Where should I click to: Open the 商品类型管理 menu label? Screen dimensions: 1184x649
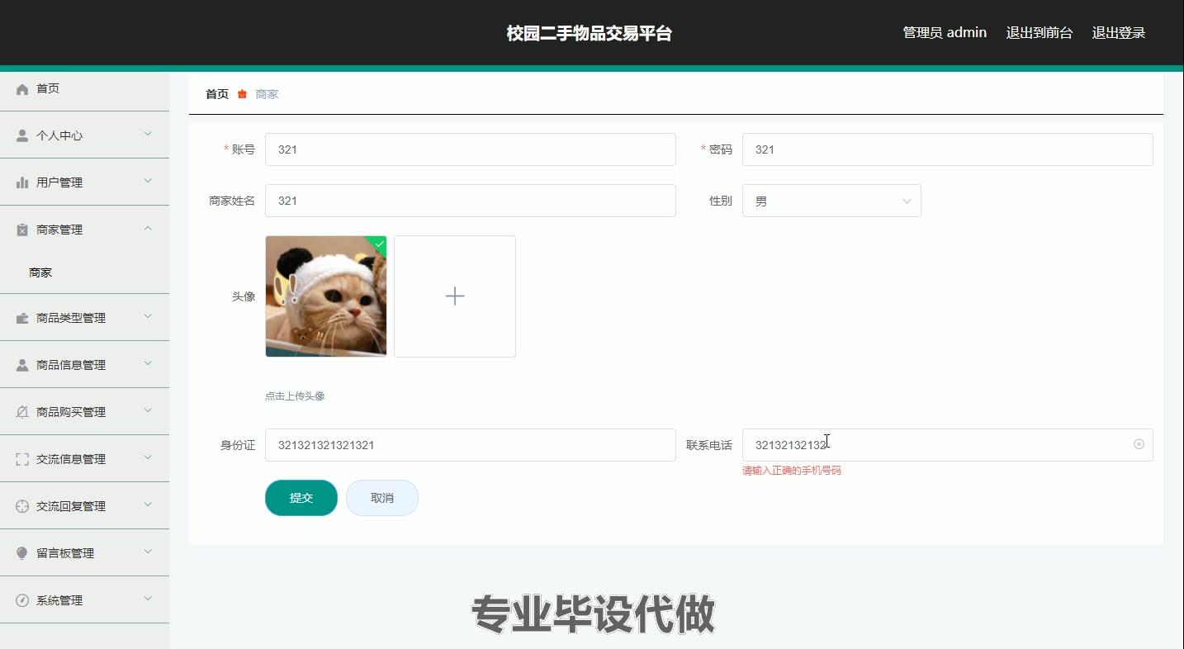point(71,319)
